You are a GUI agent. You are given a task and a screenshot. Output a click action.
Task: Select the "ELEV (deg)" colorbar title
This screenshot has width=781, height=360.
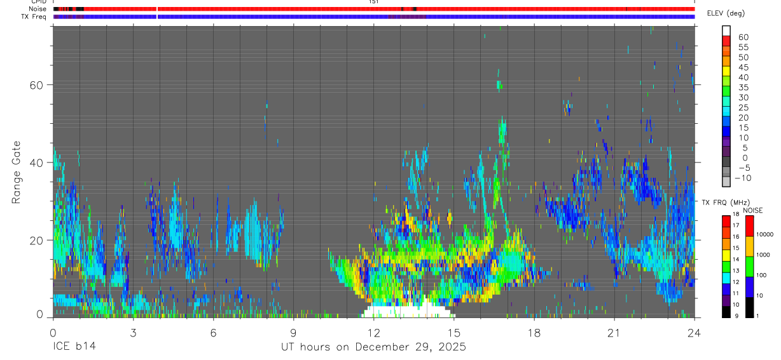point(726,13)
